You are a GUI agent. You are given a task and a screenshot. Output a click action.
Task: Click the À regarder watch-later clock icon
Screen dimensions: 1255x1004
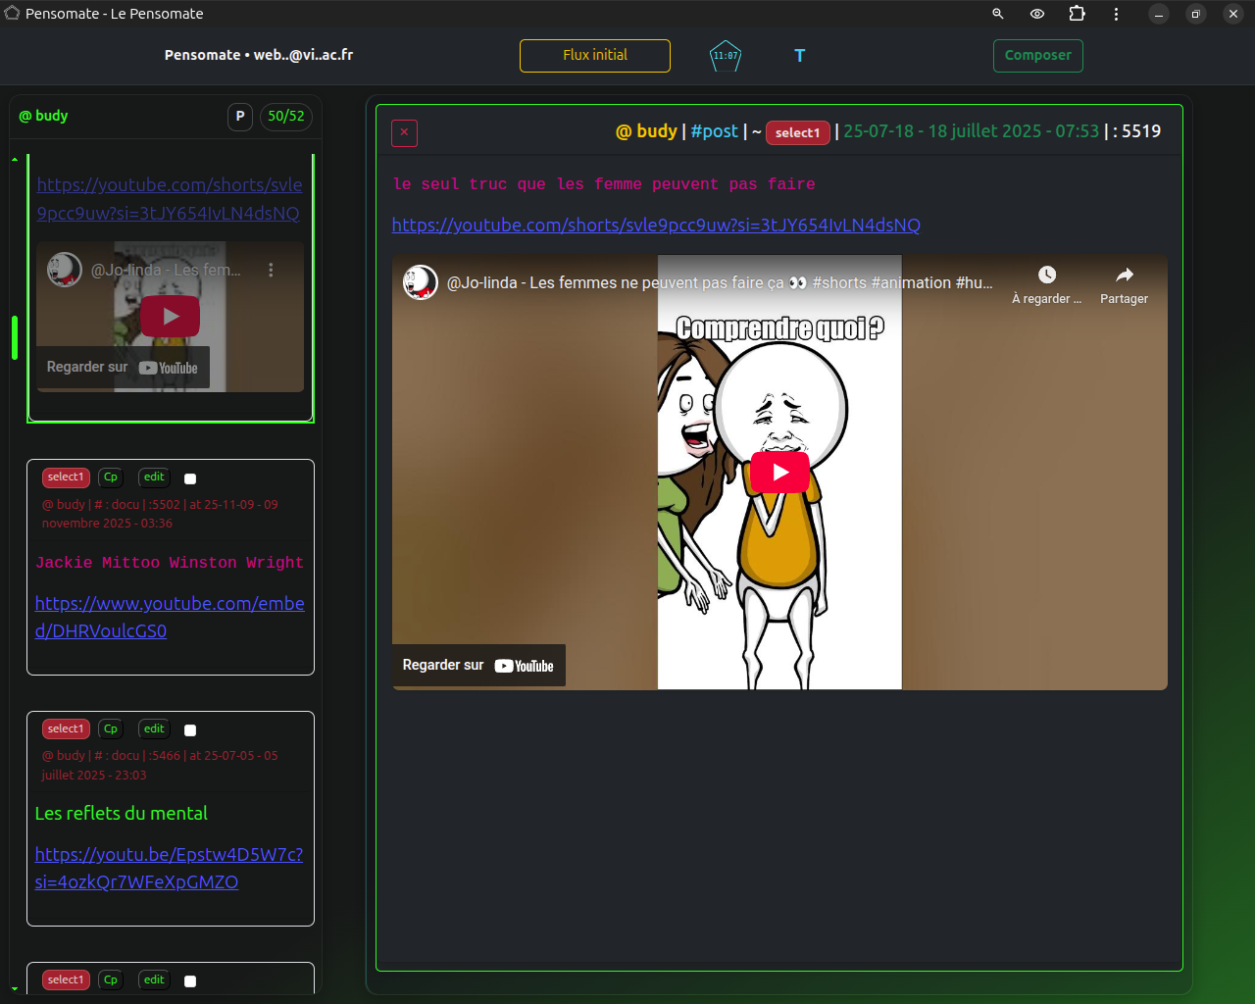tap(1048, 276)
